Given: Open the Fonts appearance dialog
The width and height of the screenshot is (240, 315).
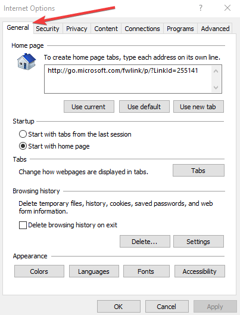Looking at the screenshot, I should (147, 271).
